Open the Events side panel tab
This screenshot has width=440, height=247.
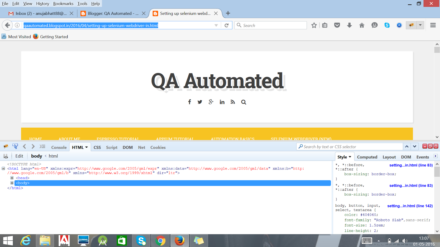click(423, 157)
